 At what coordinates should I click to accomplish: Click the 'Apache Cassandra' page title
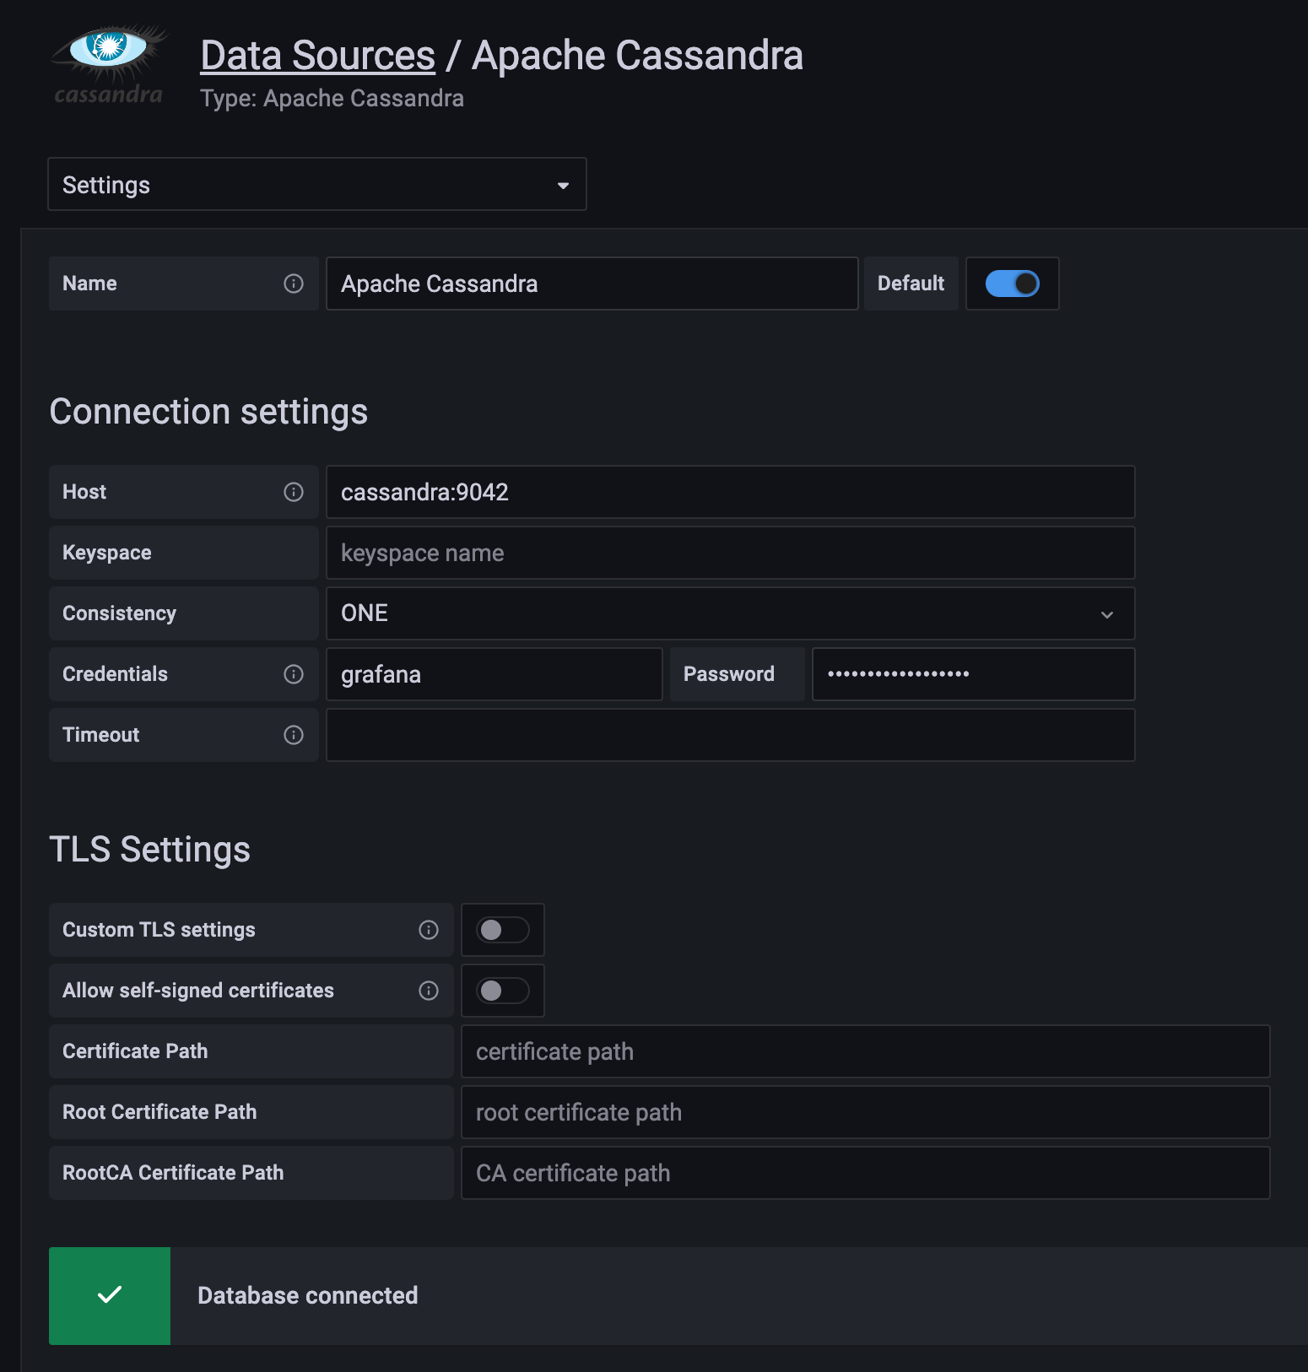pyautogui.click(x=637, y=56)
